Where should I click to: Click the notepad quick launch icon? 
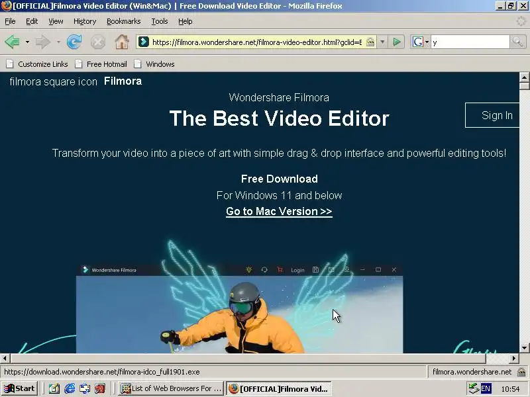54,389
